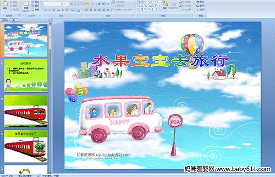Image resolution: width=275 pixels, height=177 pixels.
Task: Toggle text shadow formatting button
Action: pyautogui.click(x=63, y=10)
